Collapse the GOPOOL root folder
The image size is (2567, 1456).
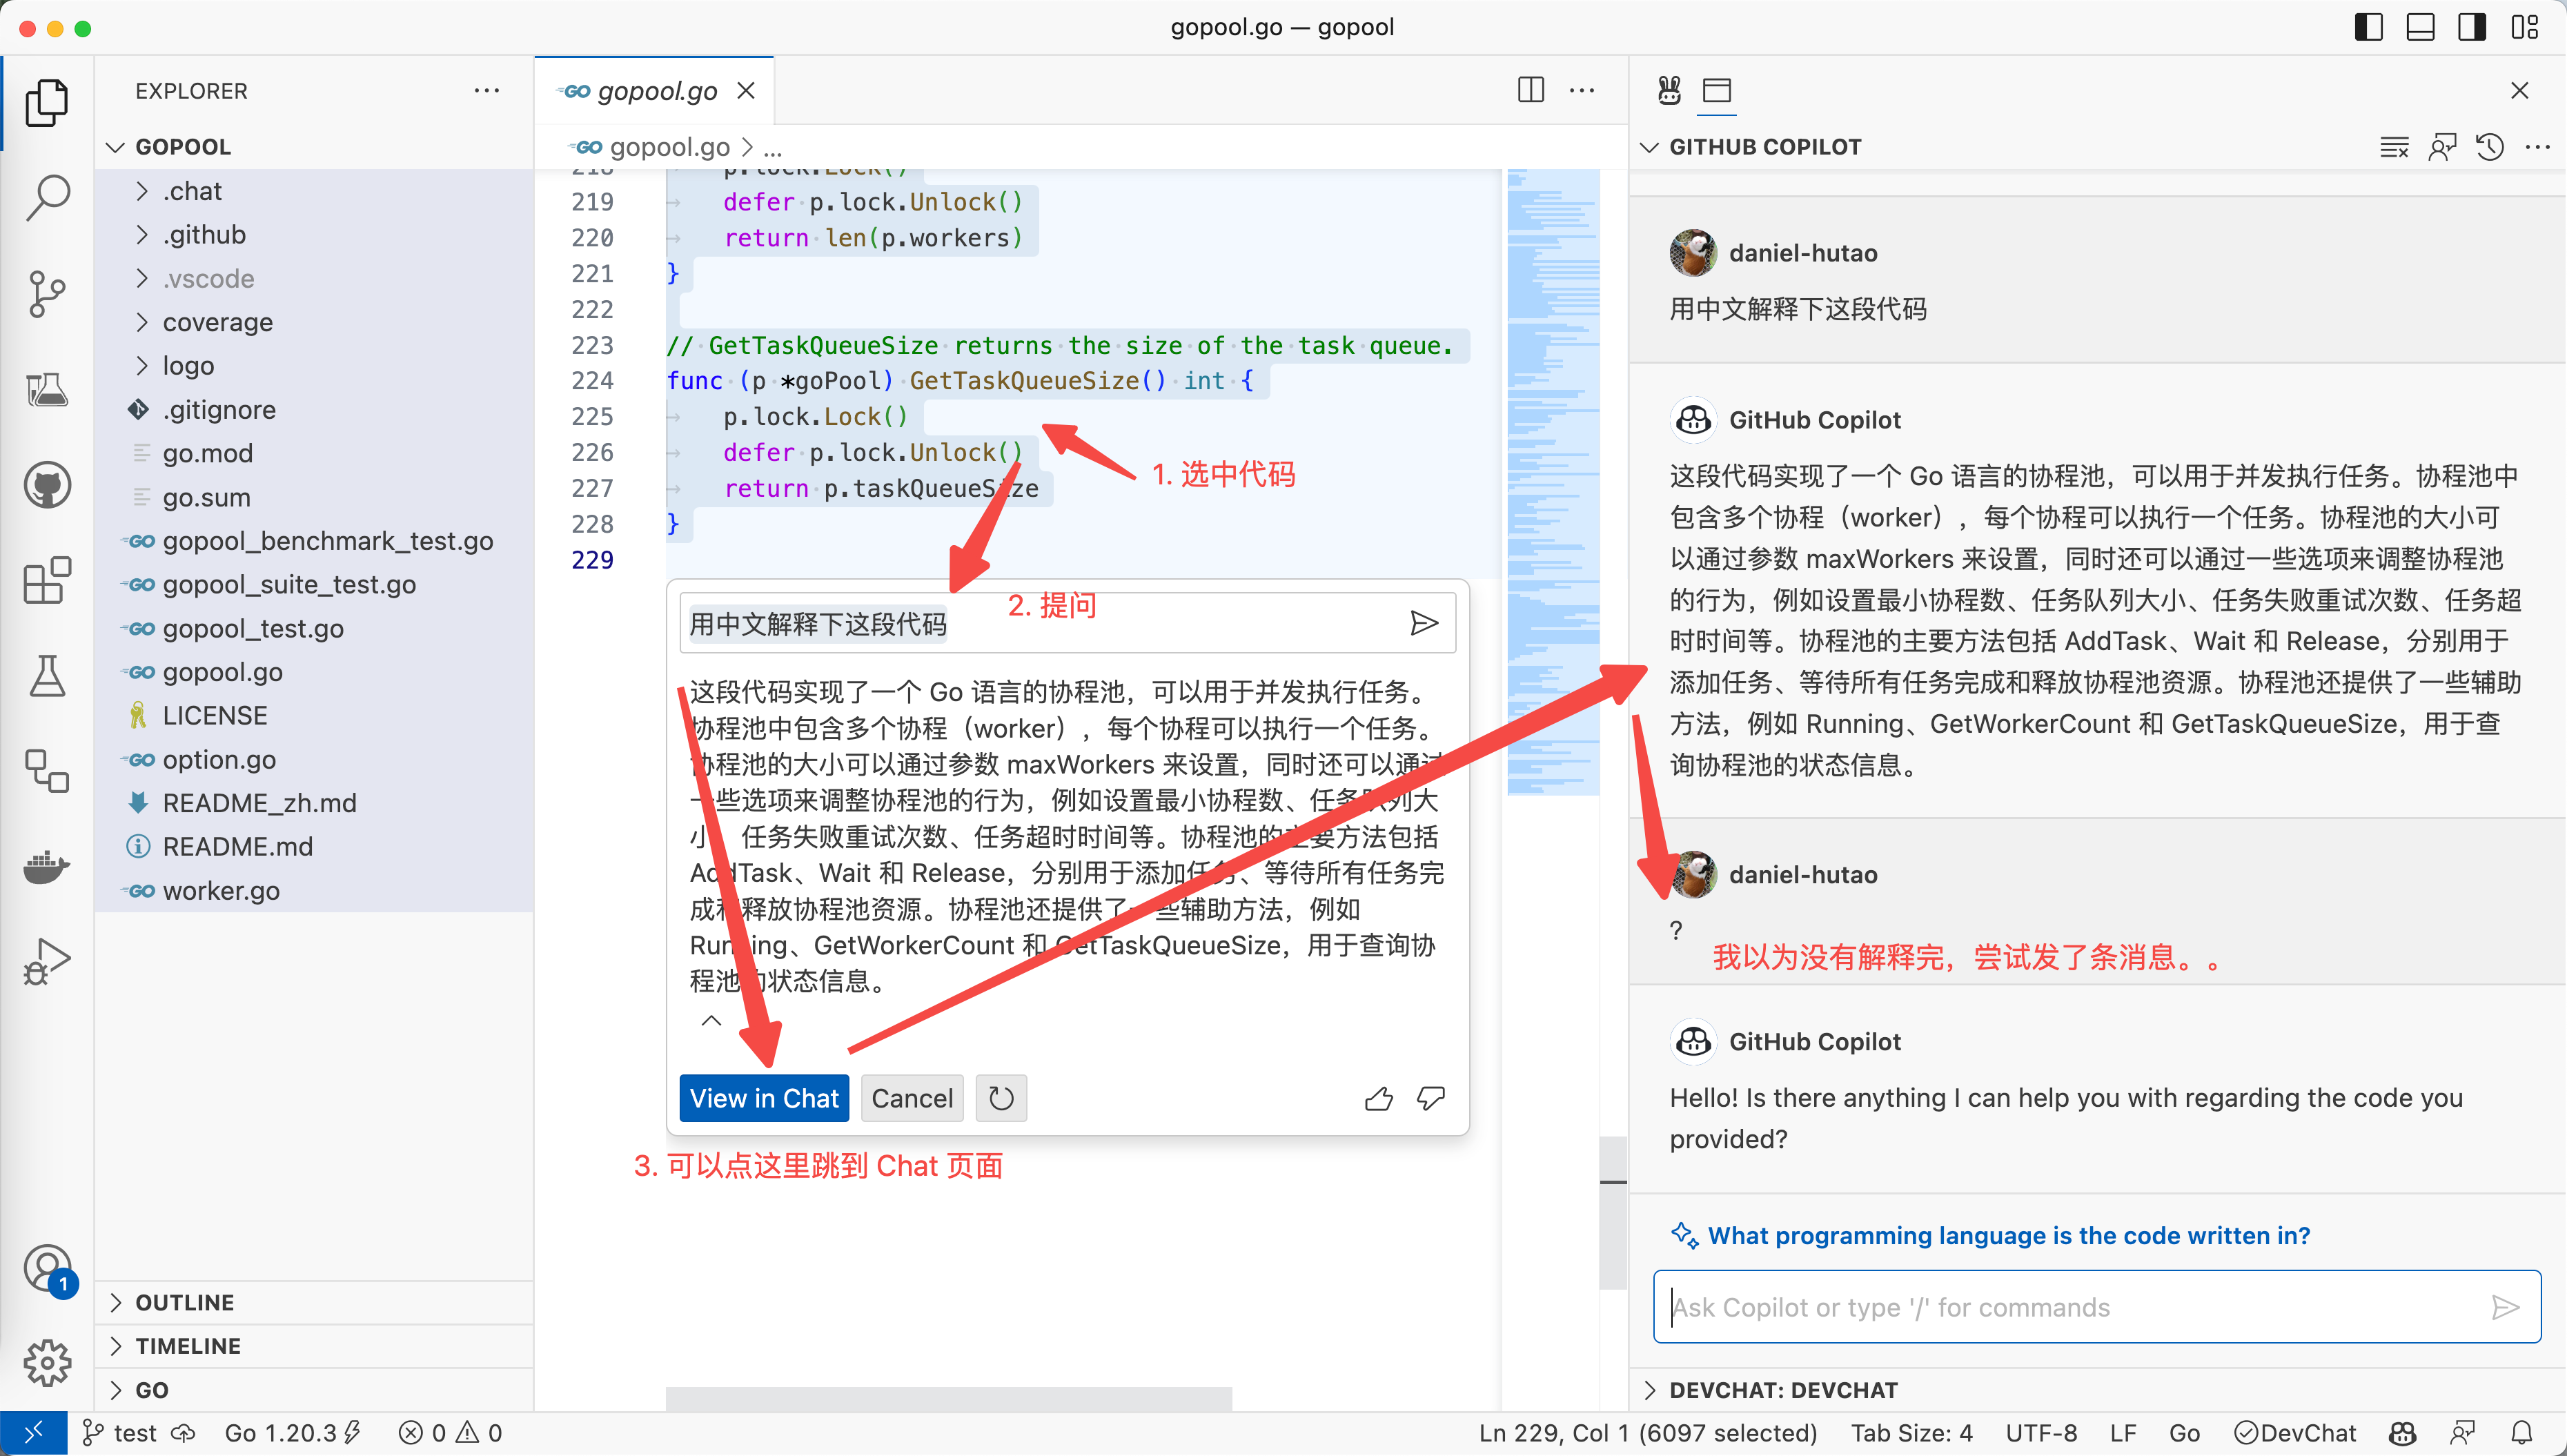point(314,147)
